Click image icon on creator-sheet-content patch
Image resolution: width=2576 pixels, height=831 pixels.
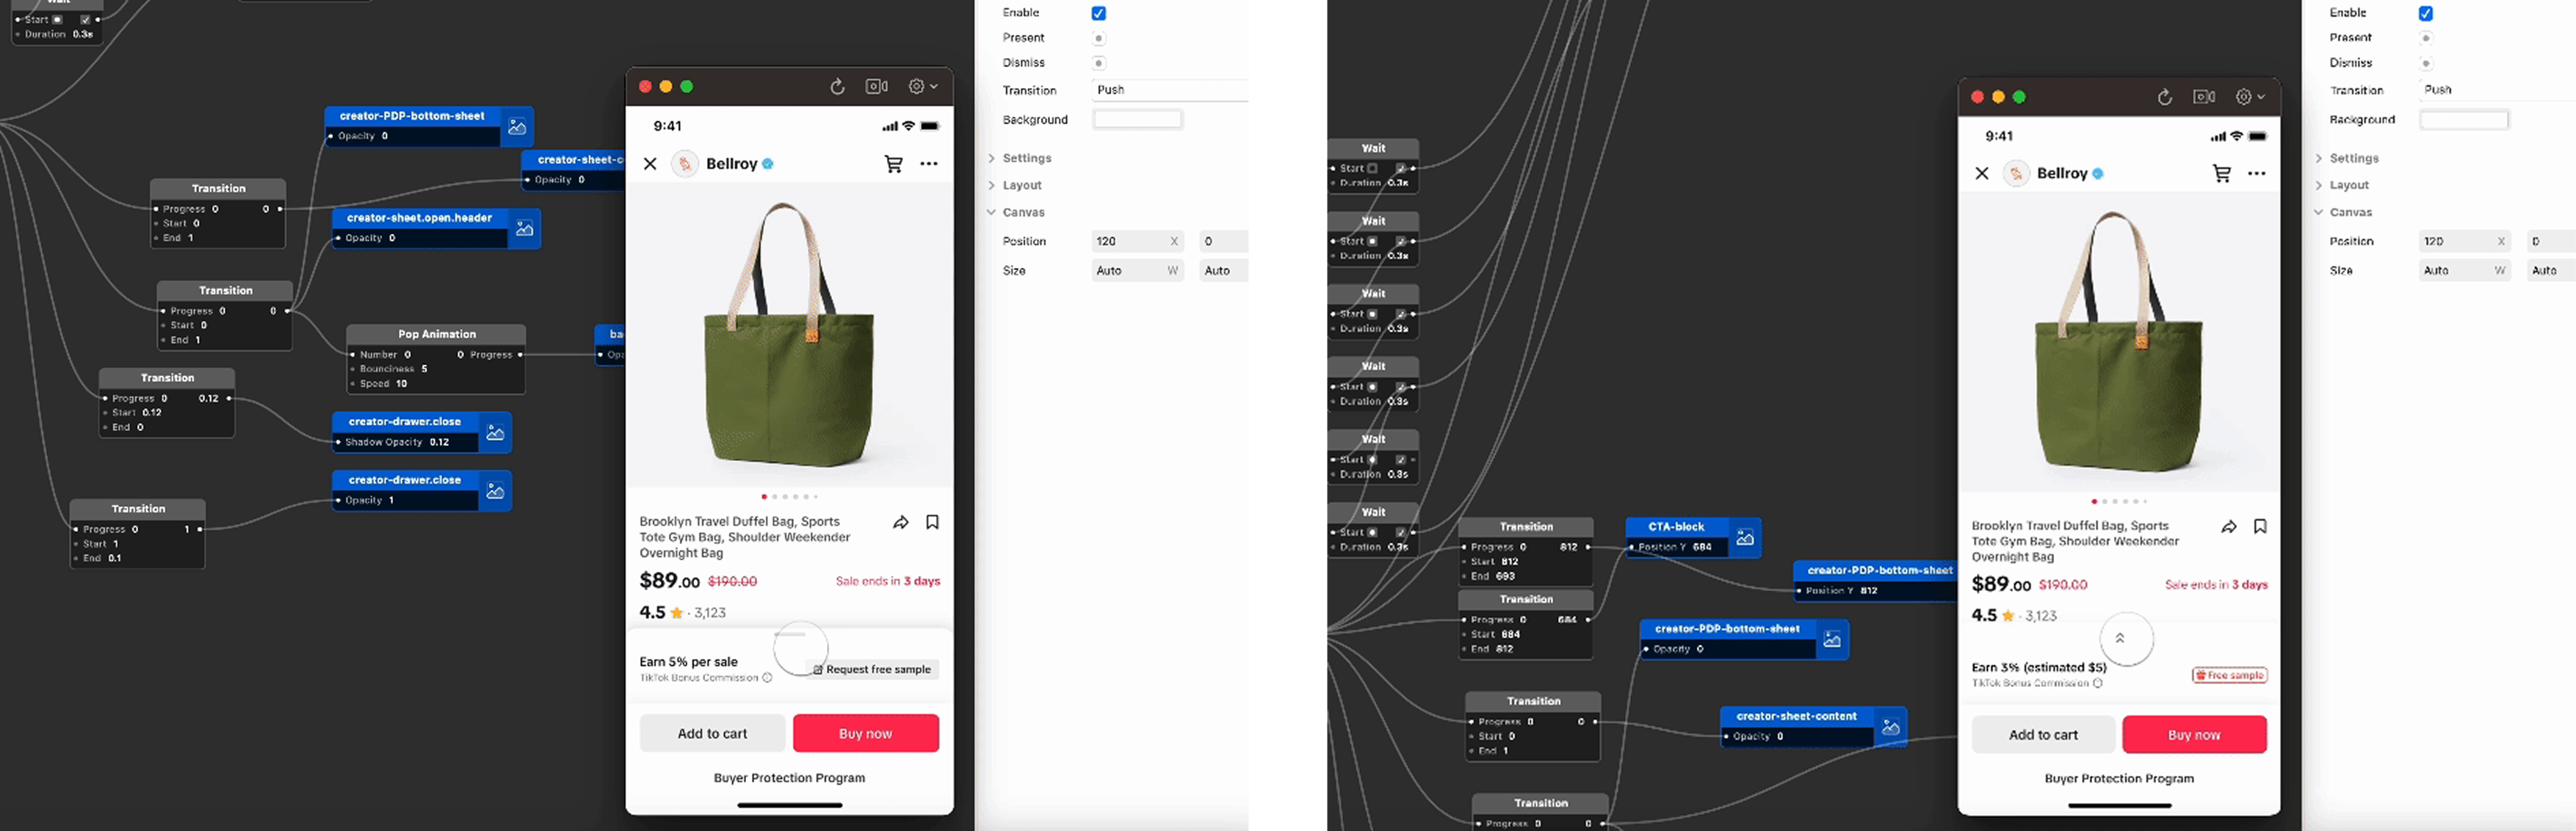(1890, 727)
